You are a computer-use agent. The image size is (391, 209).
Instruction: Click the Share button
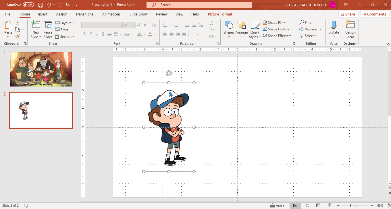point(348,14)
